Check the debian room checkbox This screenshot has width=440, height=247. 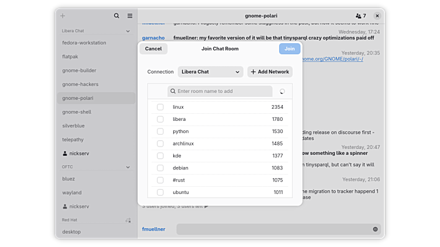pyautogui.click(x=160, y=168)
